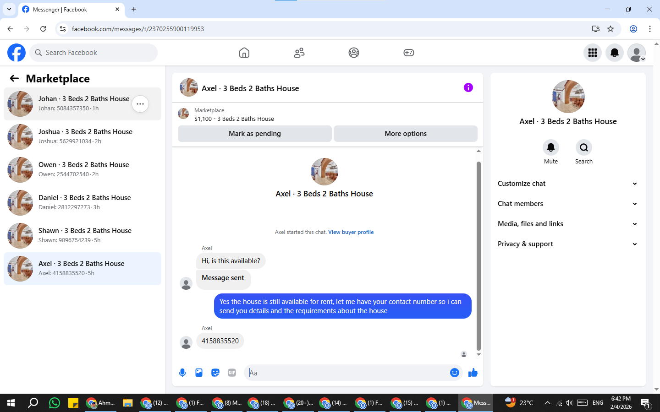Open the Friends icon in top navigation

(299, 53)
